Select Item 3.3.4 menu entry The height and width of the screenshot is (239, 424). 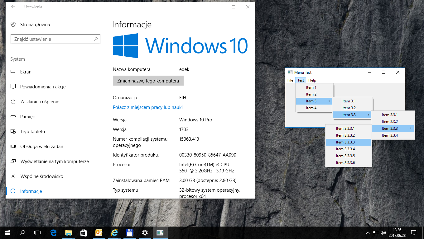[393, 135]
